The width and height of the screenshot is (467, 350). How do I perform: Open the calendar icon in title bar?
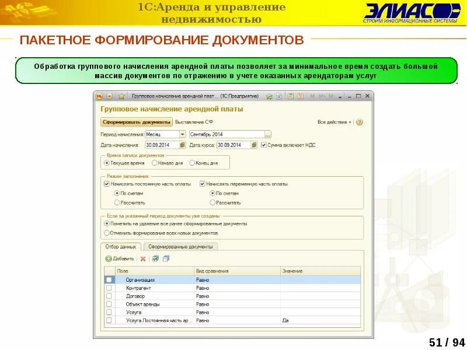(301, 96)
